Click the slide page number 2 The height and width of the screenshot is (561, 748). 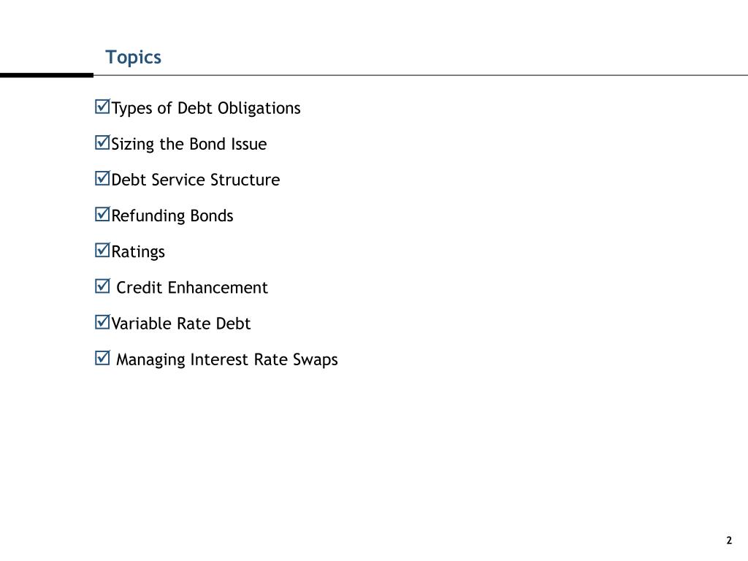pos(729,541)
